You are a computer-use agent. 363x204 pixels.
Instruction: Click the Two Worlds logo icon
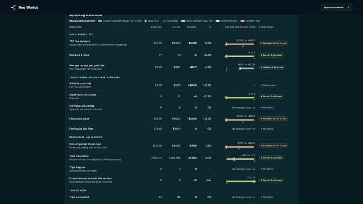click(x=13, y=7)
